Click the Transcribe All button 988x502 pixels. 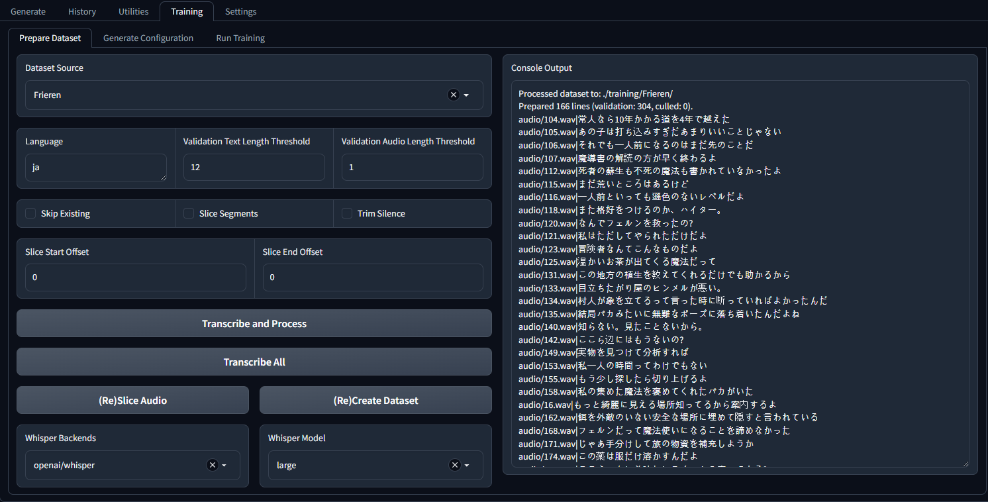click(x=254, y=362)
